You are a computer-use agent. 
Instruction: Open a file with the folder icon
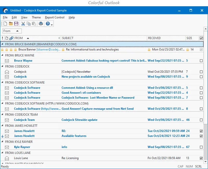pos(11,24)
